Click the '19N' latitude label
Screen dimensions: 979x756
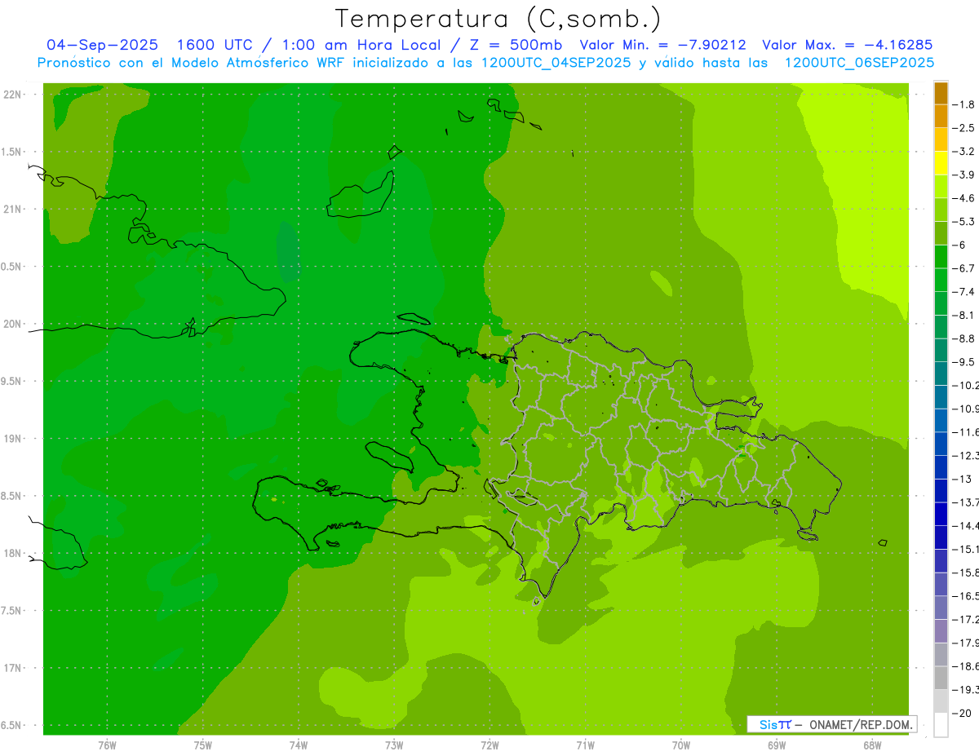click(13, 439)
